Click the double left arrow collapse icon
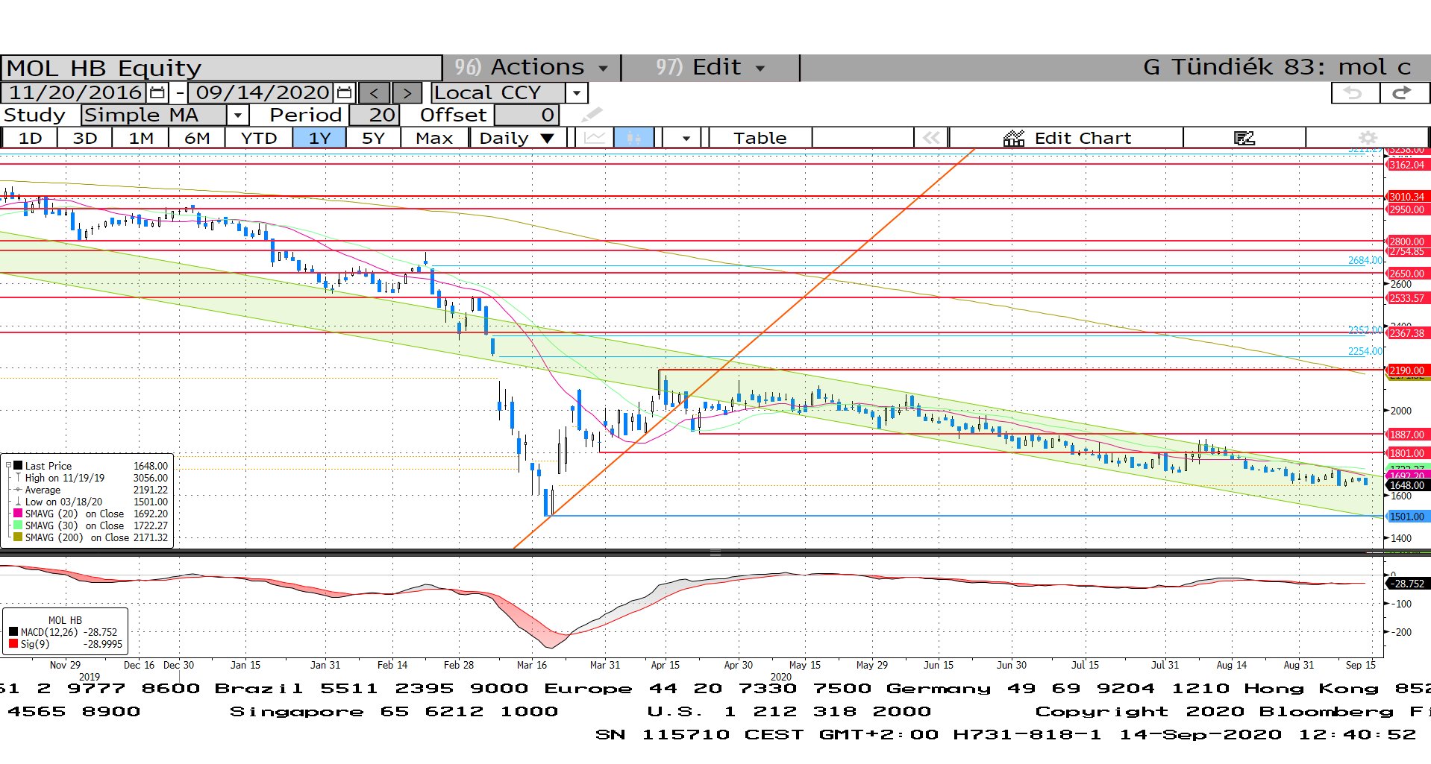1431x764 pixels. click(x=930, y=138)
